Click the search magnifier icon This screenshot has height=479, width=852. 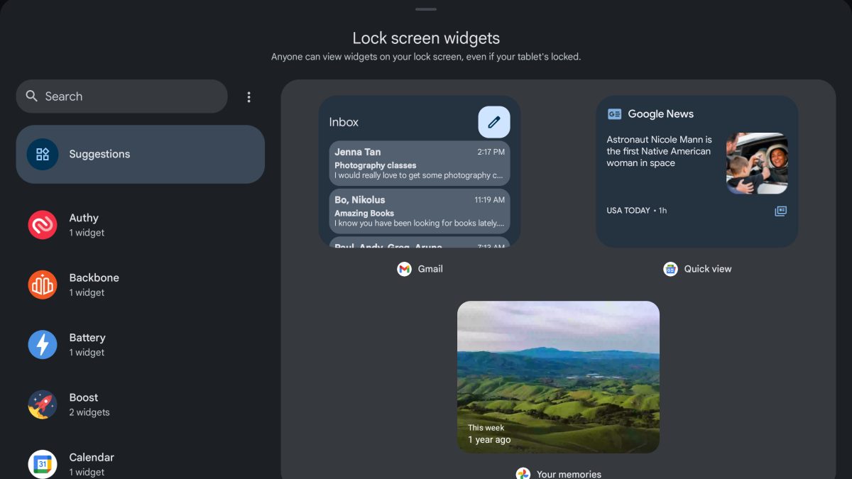coord(31,96)
